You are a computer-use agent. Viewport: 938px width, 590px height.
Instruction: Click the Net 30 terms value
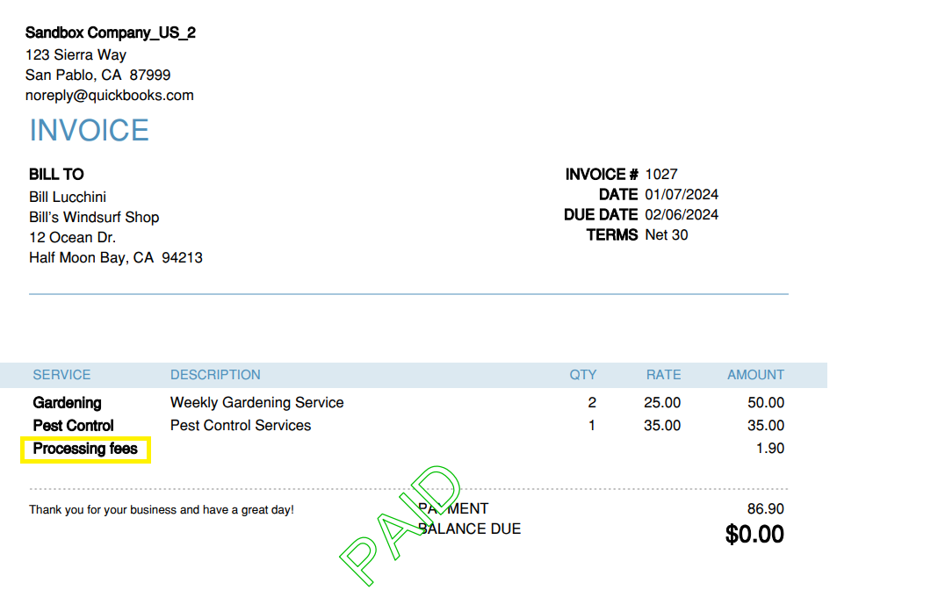(667, 235)
